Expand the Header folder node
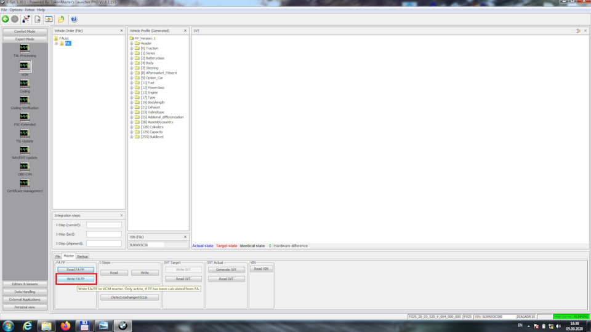The width and height of the screenshot is (591, 332). (132, 43)
